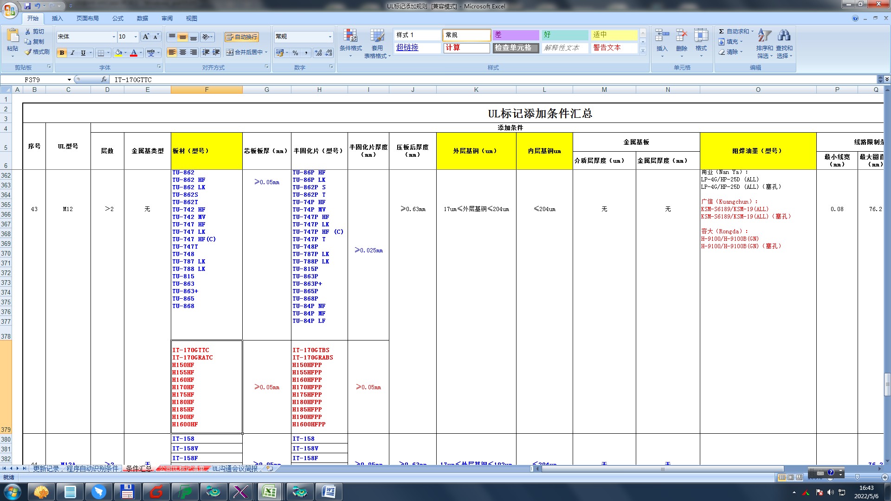
Task: Click the 合并后居中 merge button
Action: click(x=244, y=52)
